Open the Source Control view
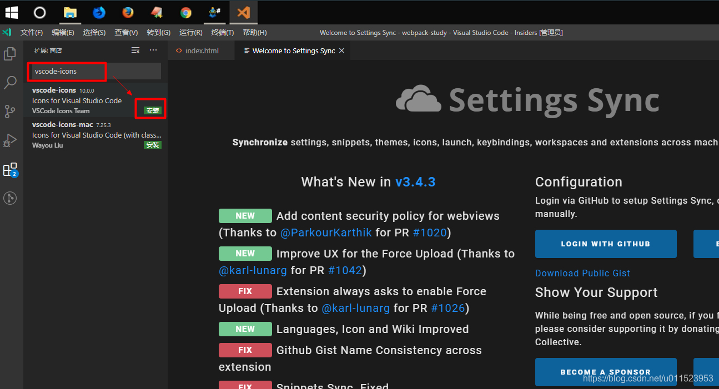This screenshot has width=719, height=389. click(x=10, y=112)
